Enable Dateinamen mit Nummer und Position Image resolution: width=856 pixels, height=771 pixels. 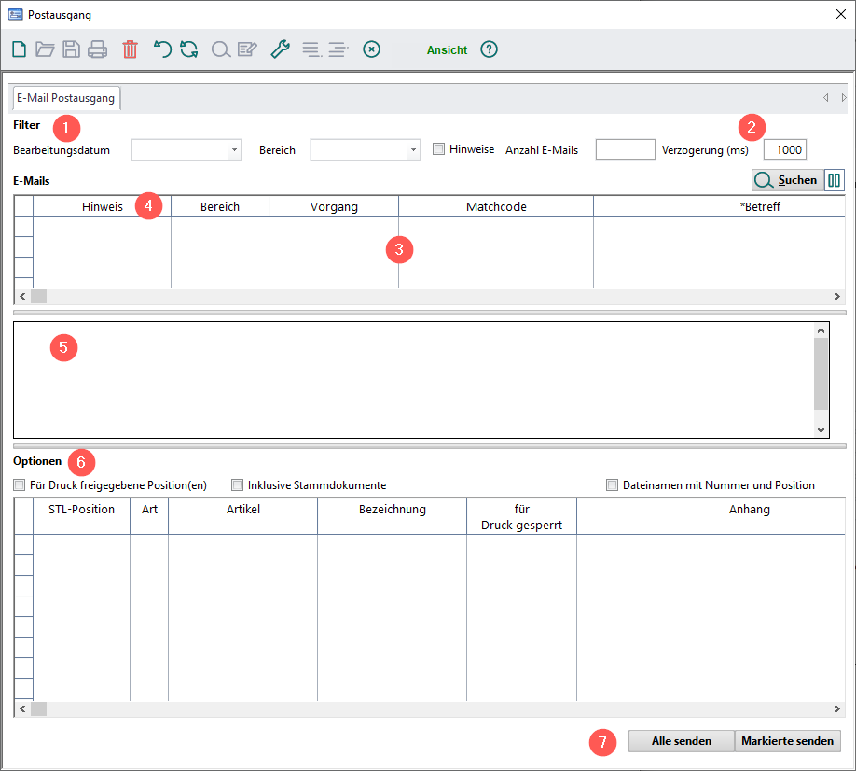pos(613,485)
